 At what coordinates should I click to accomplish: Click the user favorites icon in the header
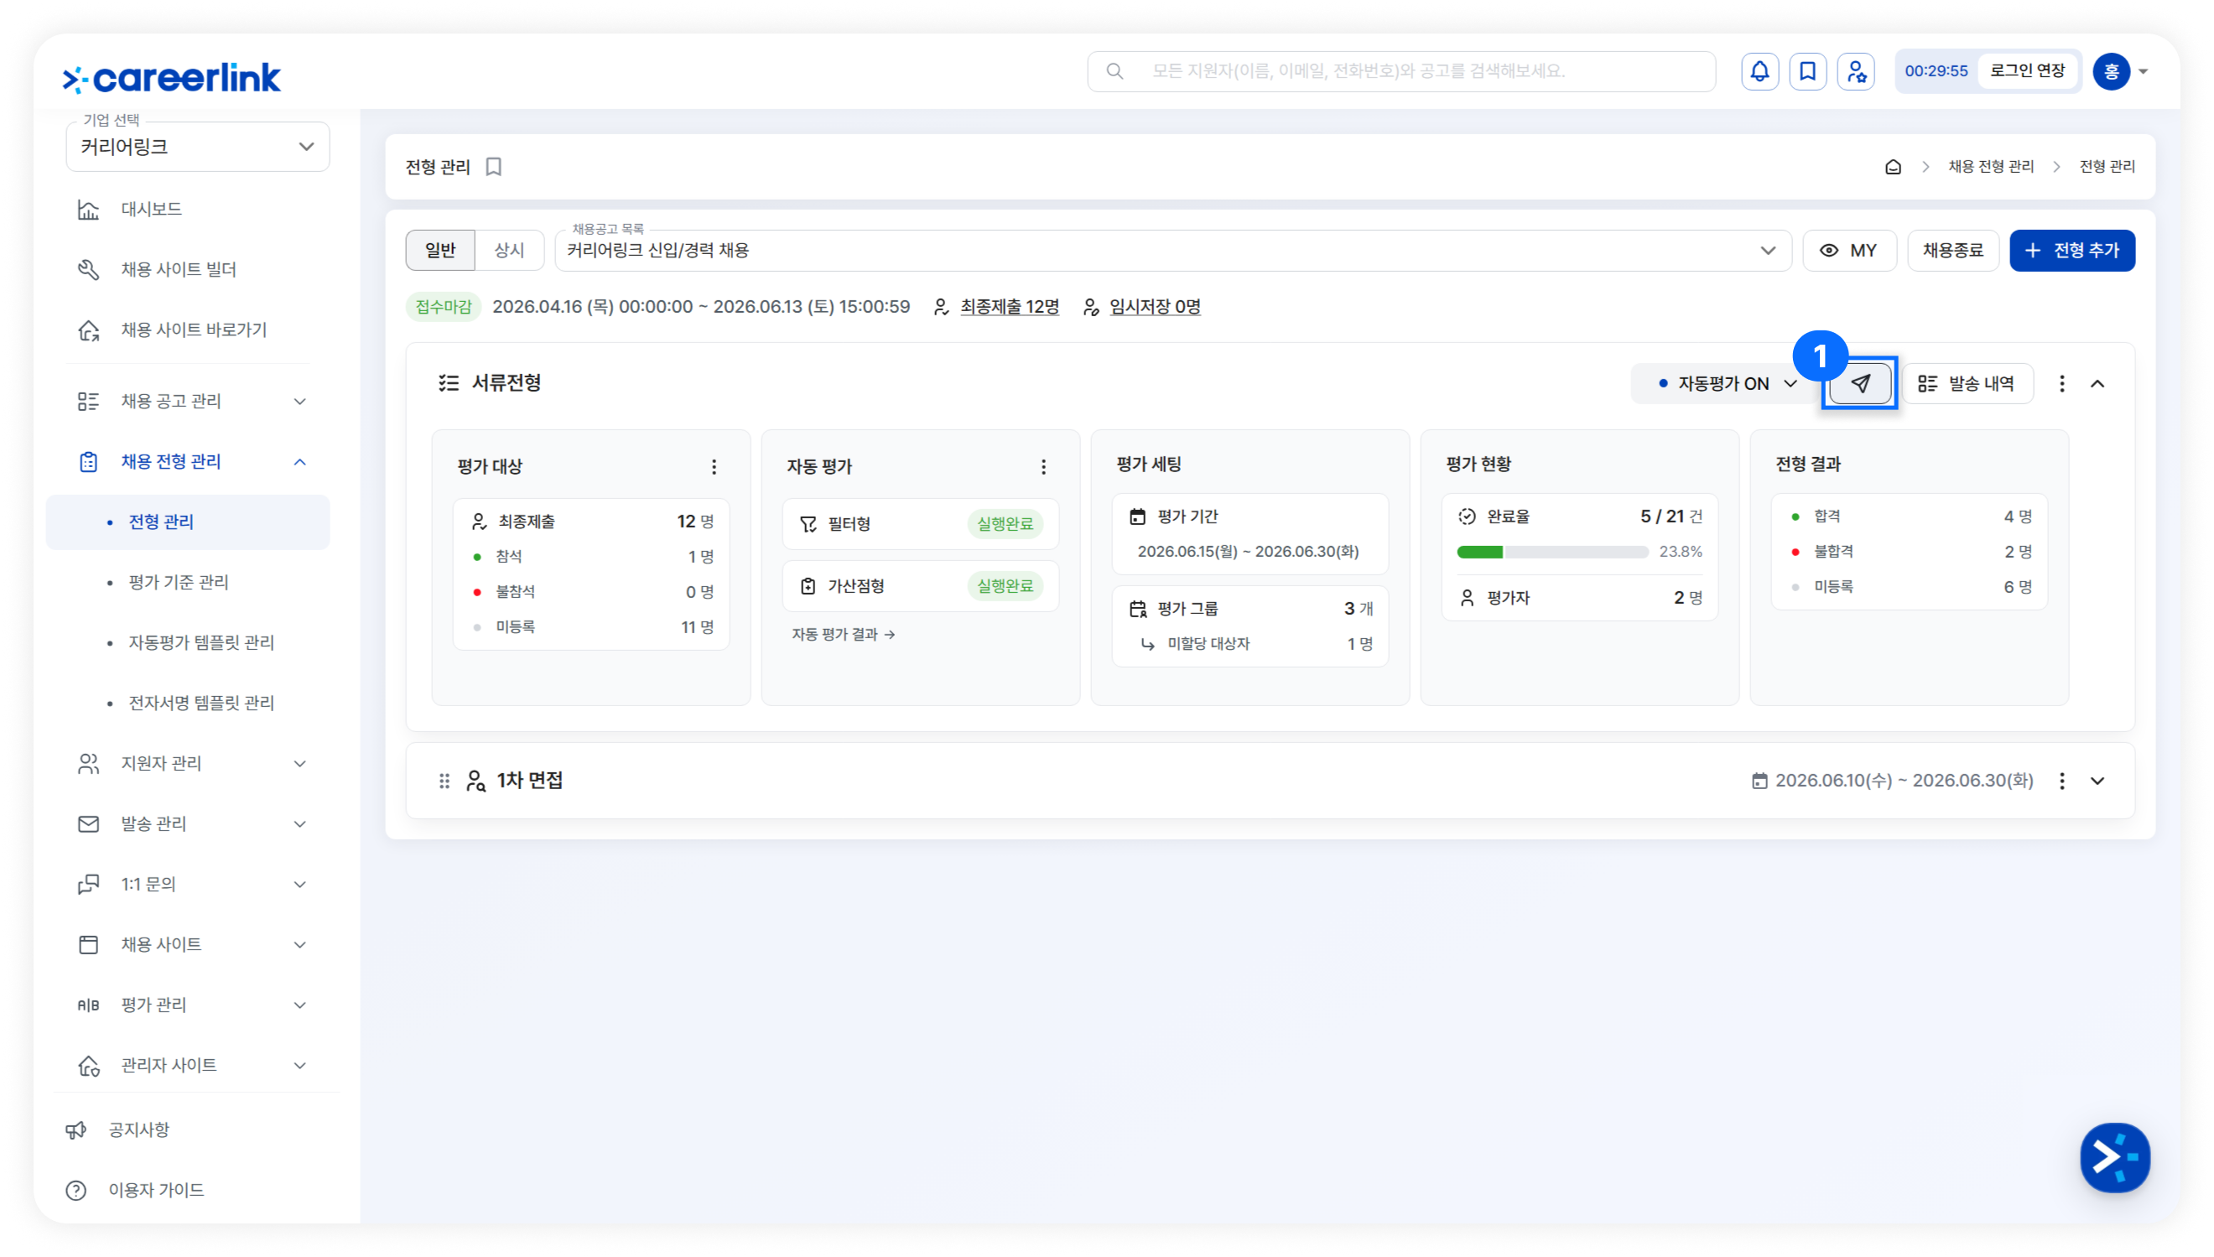(x=1856, y=71)
